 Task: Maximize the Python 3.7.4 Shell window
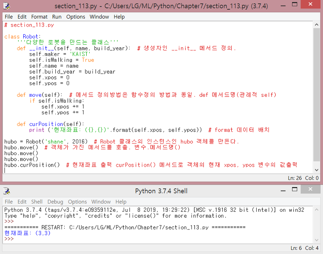[x=295, y=189]
